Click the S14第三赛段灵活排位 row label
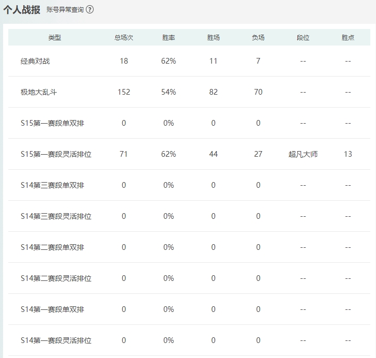Viewport: 376px width, 358px height. click(56, 216)
